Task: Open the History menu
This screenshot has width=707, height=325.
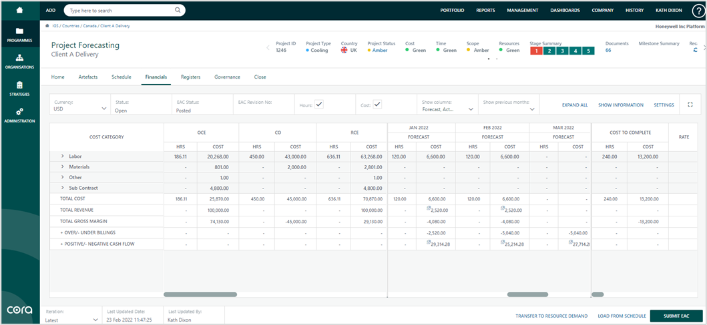Action: point(634,11)
